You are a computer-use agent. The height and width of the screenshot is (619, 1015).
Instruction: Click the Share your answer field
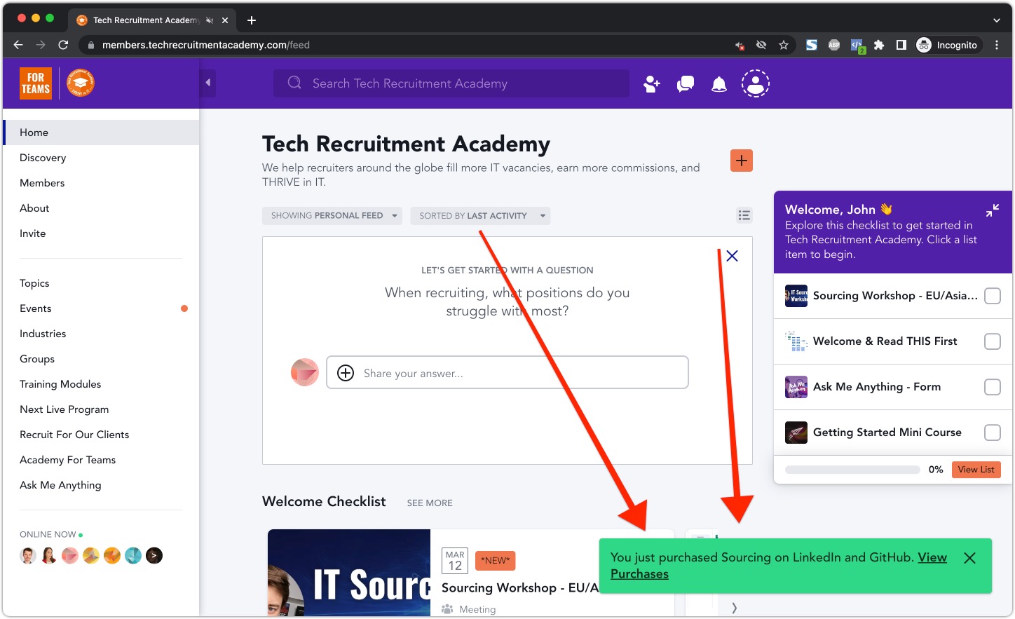tap(507, 372)
